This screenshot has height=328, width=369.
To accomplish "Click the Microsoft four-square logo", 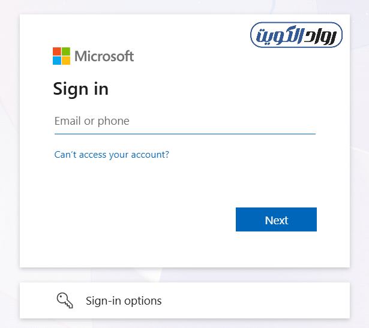I will coord(61,56).
